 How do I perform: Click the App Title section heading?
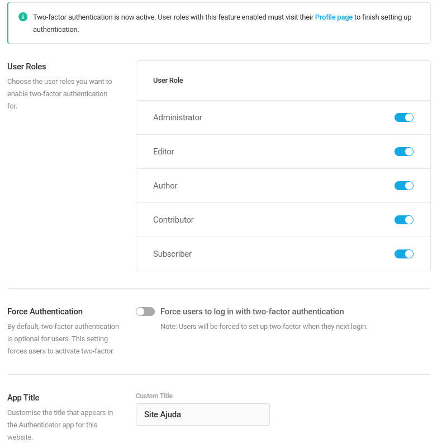pyautogui.click(x=23, y=398)
